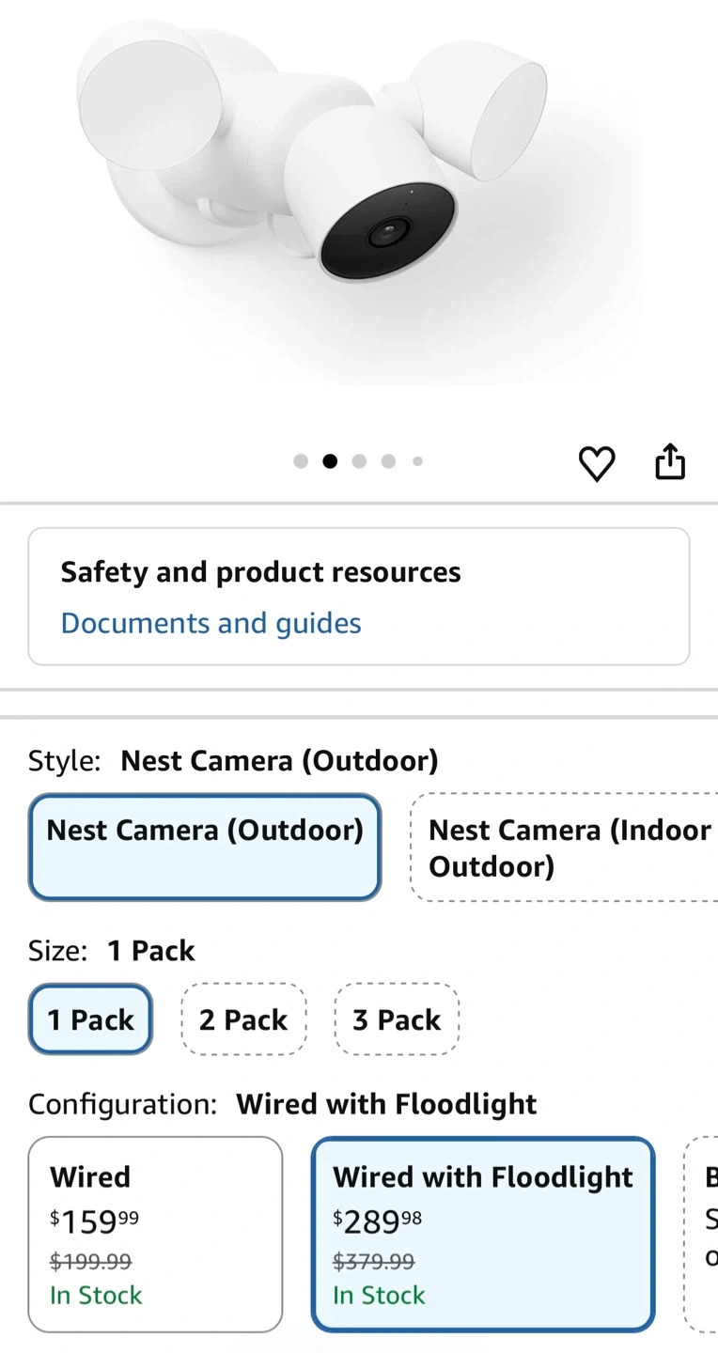
Task: Jump to first image carousel dot
Action: tap(301, 461)
